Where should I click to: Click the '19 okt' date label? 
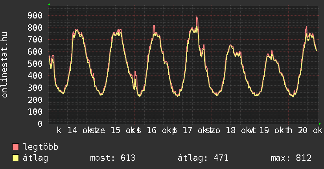point(271,130)
